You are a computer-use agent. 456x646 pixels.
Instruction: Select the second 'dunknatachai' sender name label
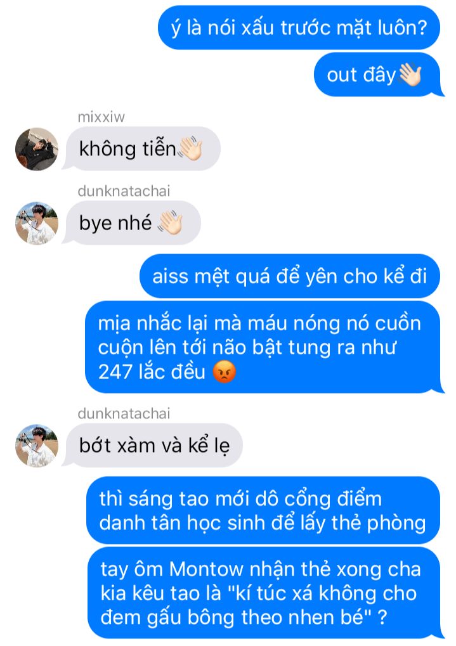tap(124, 413)
